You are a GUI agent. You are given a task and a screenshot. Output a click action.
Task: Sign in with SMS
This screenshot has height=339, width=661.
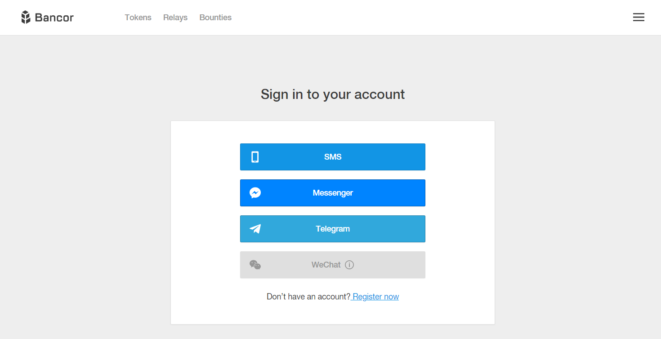coord(333,157)
